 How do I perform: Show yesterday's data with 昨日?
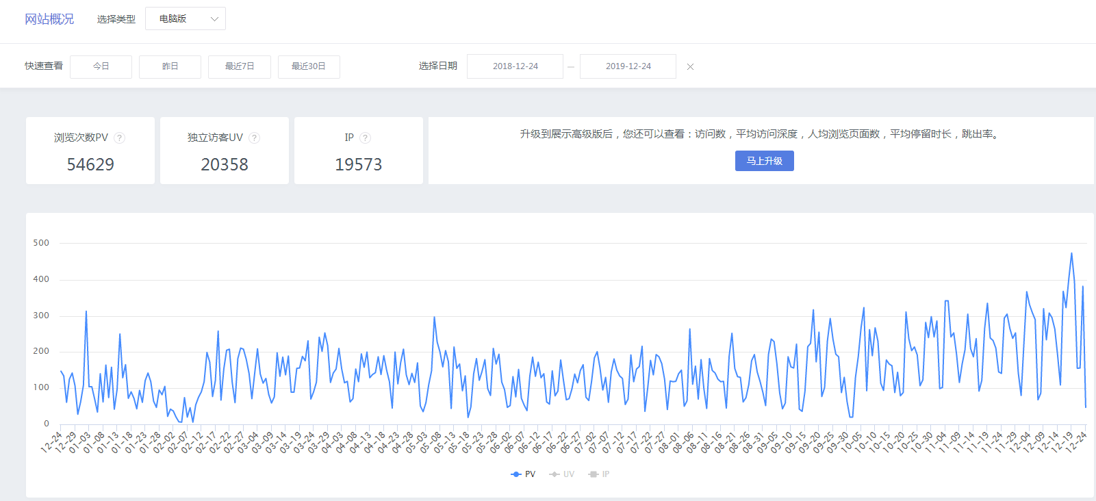pos(170,66)
